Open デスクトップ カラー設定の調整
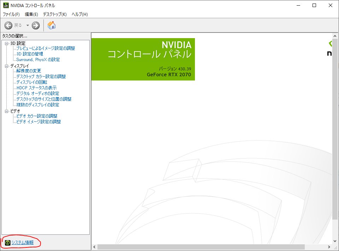This screenshot has height=251, width=339. click(41, 76)
